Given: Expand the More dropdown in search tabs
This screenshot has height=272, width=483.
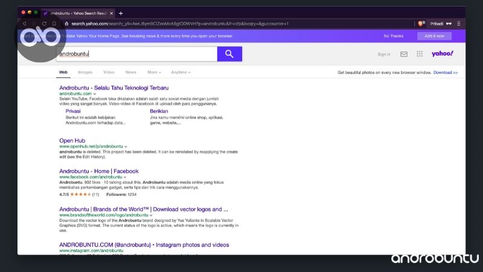Looking at the screenshot, I should coord(154,72).
